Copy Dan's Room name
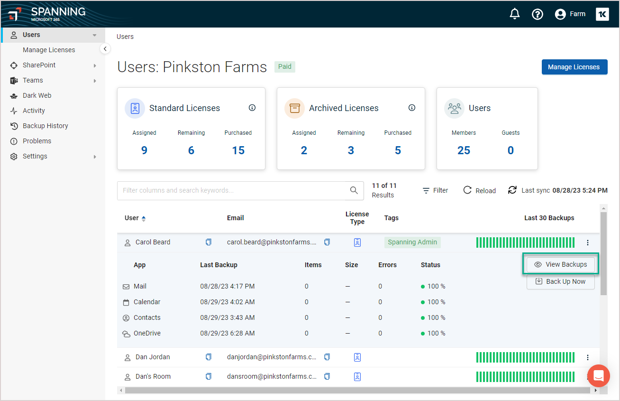 tap(209, 376)
